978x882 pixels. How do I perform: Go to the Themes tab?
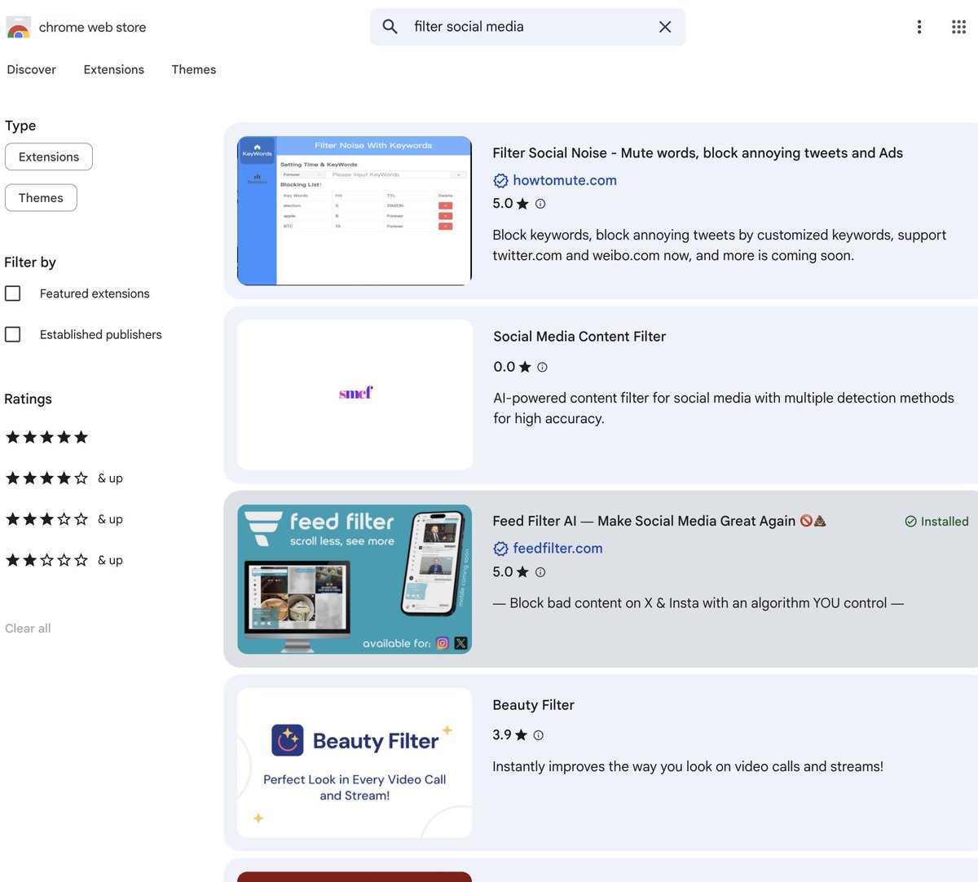click(x=194, y=70)
